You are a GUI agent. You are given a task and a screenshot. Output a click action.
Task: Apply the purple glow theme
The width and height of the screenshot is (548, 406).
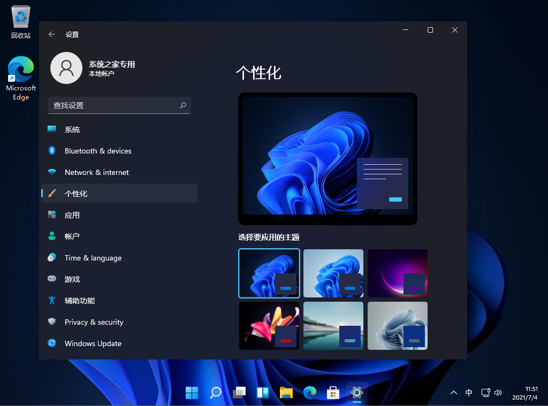[x=397, y=273]
